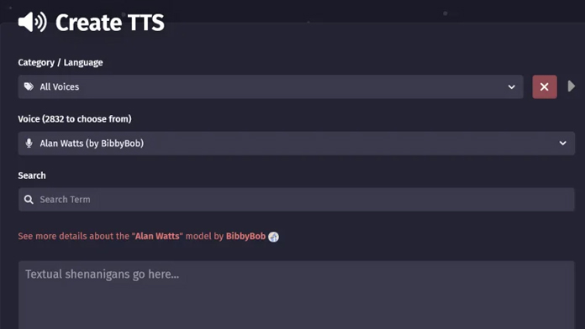Image resolution: width=585 pixels, height=329 pixels.
Task: Click the microphone icon in voice selector
Action: click(29, 143)
